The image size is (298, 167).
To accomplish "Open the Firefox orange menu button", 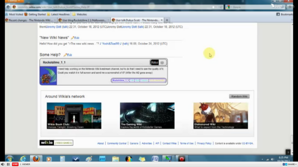I will click(14, 1).
